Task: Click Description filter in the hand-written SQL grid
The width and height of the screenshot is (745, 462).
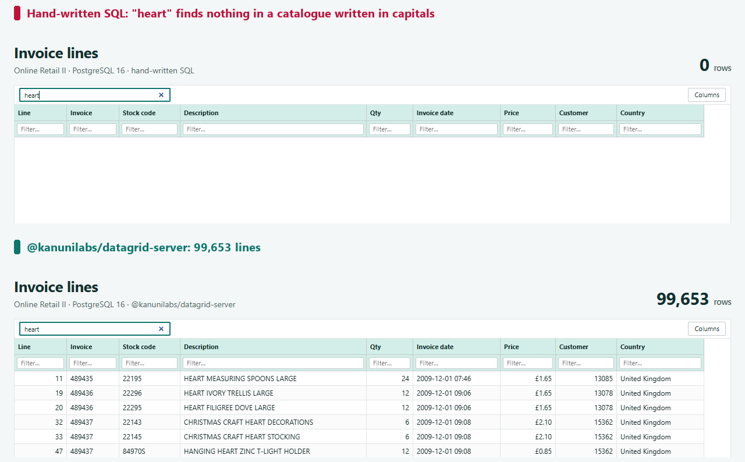Action: coord(274,129)
